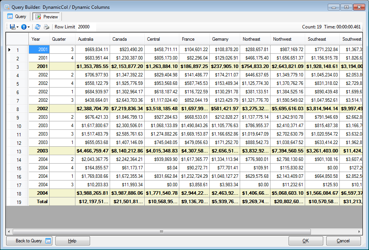The width and height of the screenshot is (369, 250).
Task: Maximize the Query Builder window
Action: click(346, 7)
